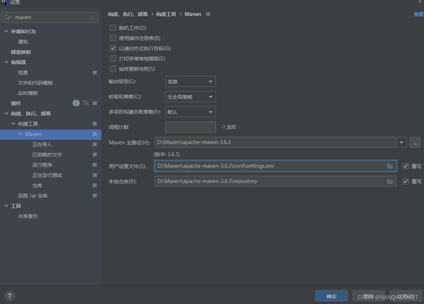
Task: Click the project icon beside Maven breadcrumb
Action: (x=208, y=14)
